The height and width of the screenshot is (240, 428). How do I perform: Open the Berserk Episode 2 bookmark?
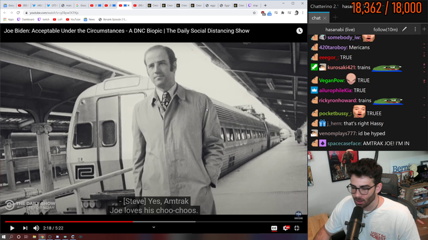[x=112, y=19]
